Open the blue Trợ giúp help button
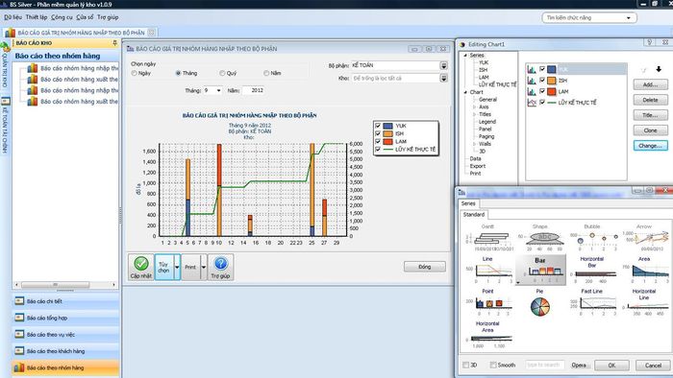The image size is (673, 378). tap(220, 267)
